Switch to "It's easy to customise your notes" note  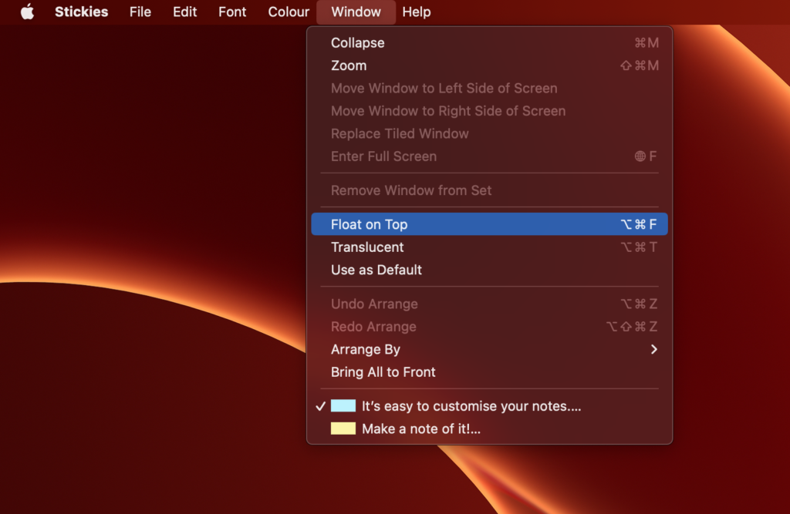[x=489, y=406]
